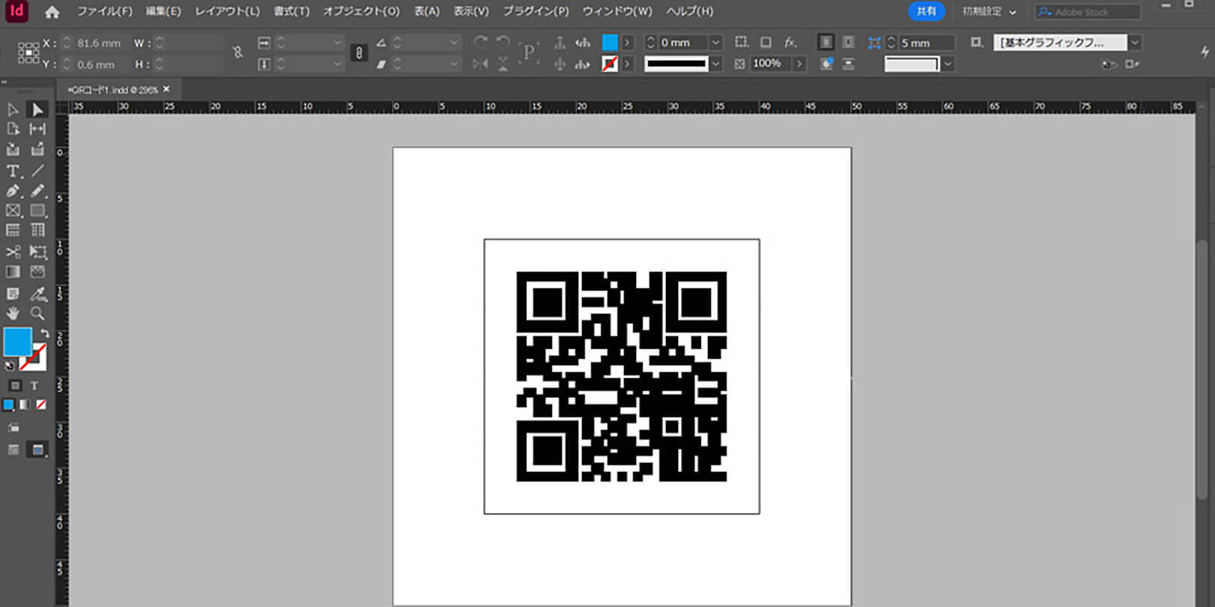The image size is (1215, 607).
Task: Select the Pen tool
Action: click(13, 191)
